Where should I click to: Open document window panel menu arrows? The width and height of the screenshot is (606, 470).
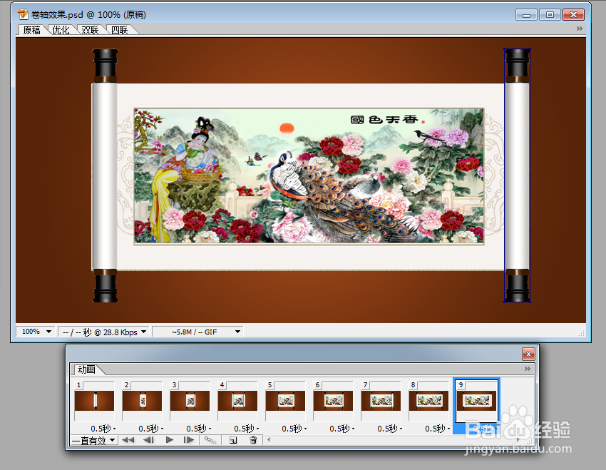click(x=580, y=29)
